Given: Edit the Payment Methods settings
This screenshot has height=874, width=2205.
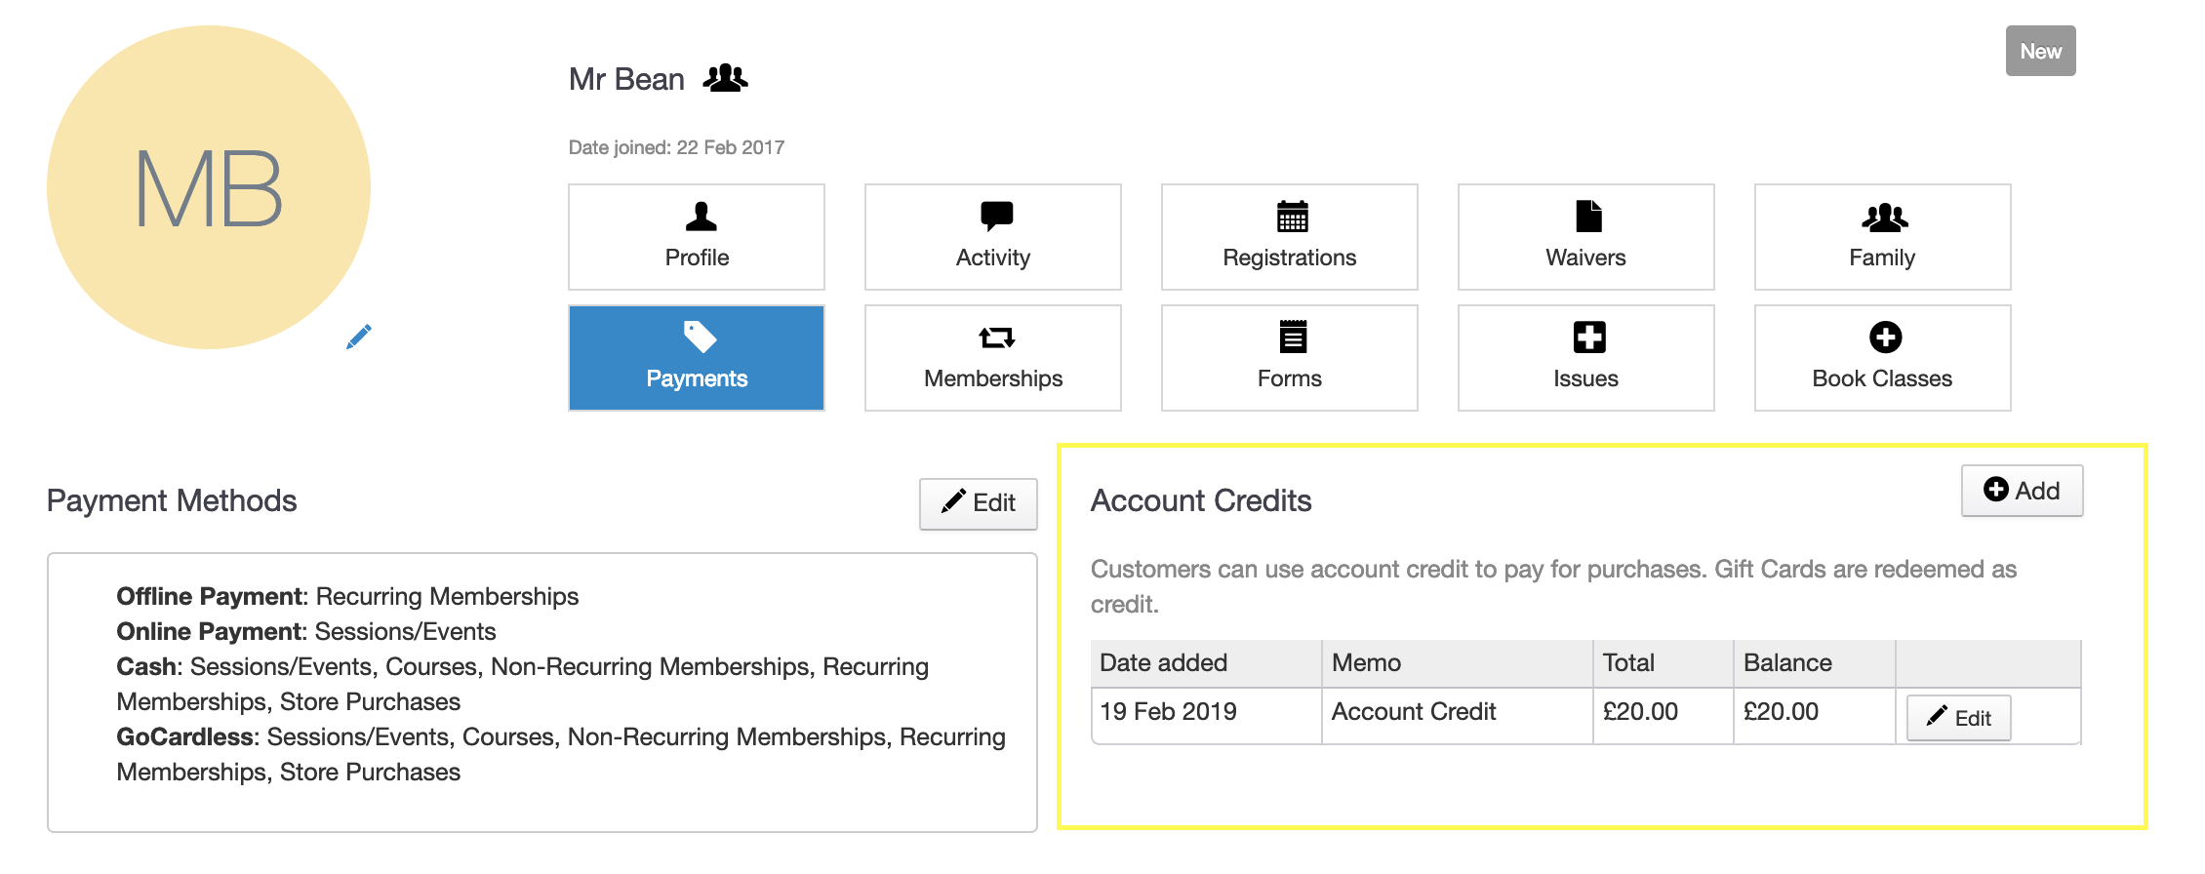Looking at the screenshot, I should pyautogui.click(x=978, y=503).
